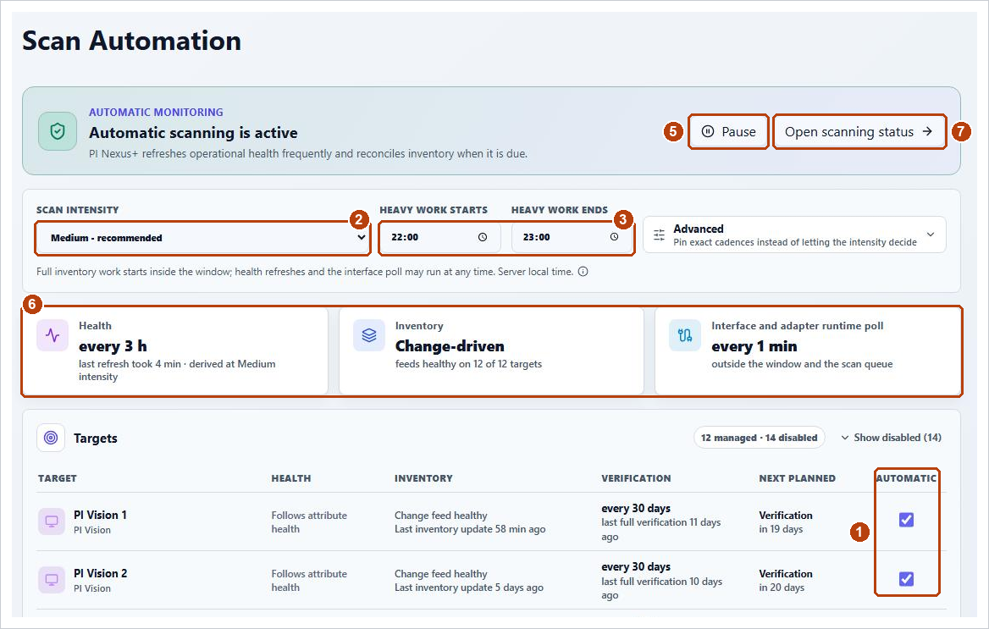
Task: Click the INVENTORY column header
Action: pos(424,478)
